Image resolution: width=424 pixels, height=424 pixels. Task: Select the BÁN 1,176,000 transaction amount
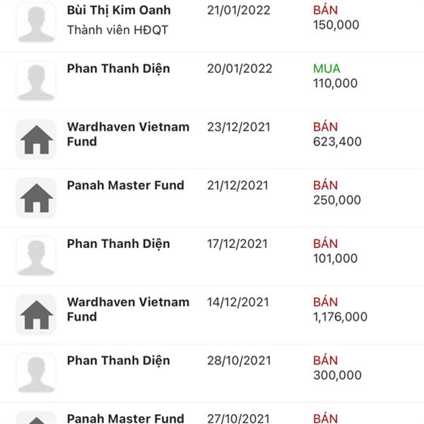[340, 310]
